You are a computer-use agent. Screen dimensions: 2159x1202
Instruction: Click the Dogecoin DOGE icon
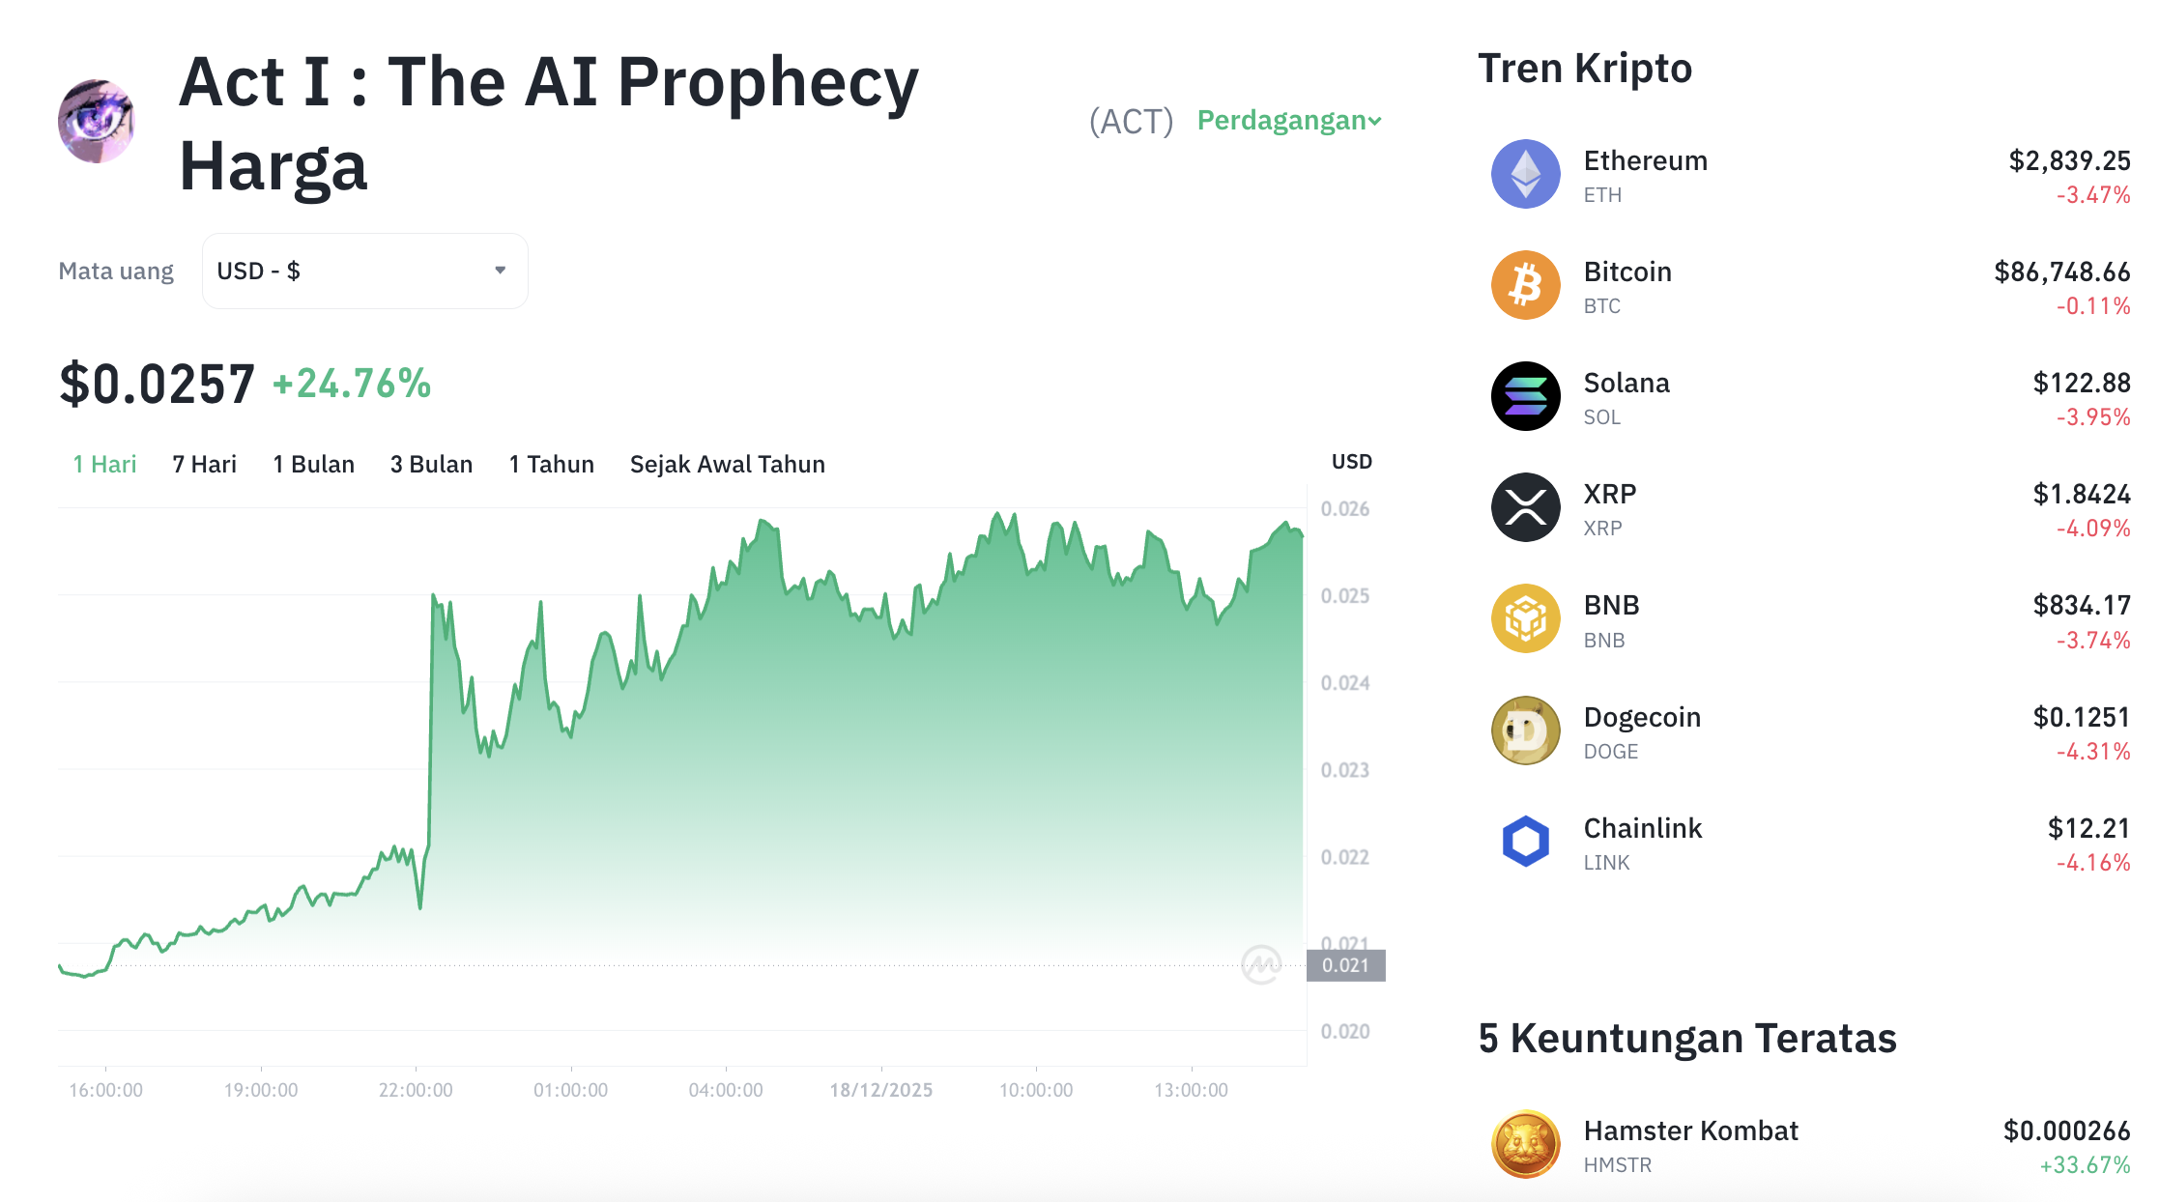tap(1525, 730)
